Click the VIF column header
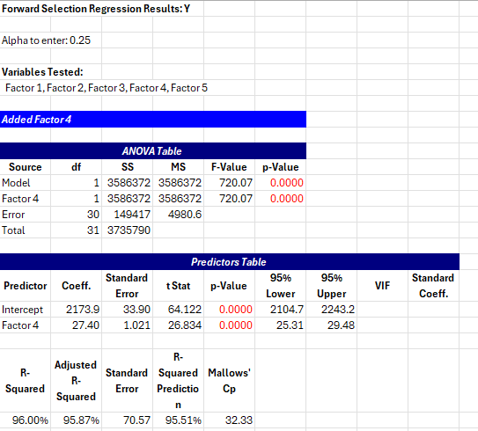This screenshot has height=431, width=478. pyautogui.click(x=383, y=286)
